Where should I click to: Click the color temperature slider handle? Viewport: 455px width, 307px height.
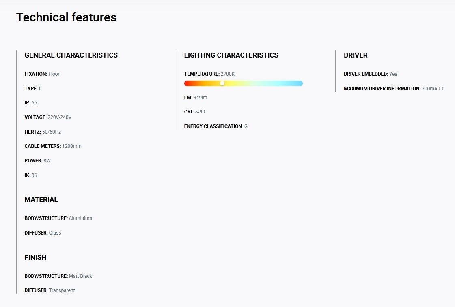click(222, 83)
